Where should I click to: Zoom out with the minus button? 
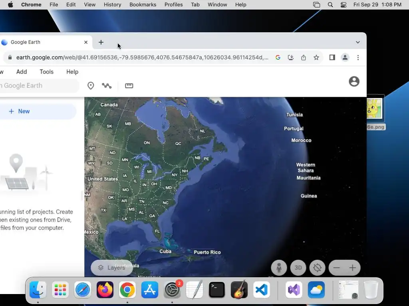point(336,268)
